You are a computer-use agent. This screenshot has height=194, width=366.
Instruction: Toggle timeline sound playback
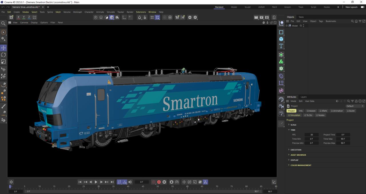(130, 182)
